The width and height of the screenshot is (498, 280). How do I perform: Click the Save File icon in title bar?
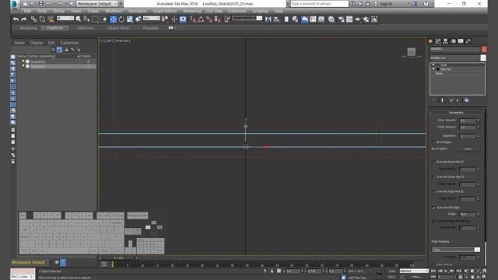[41, 4]
